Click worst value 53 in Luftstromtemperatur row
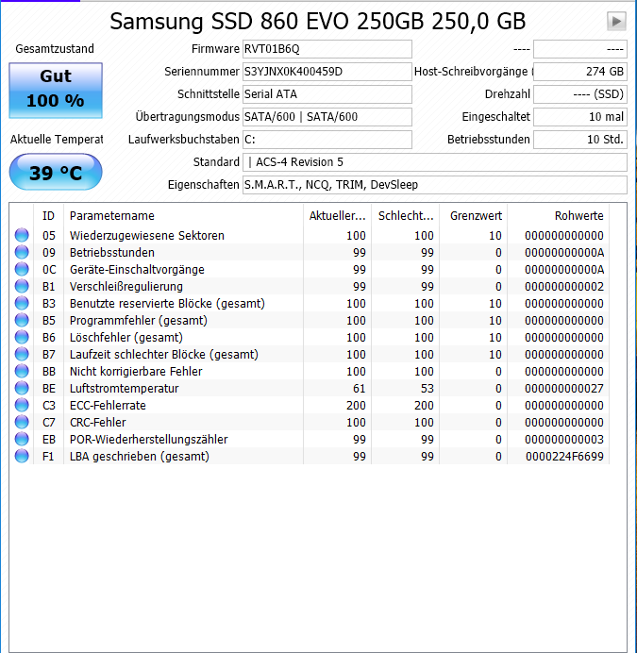Viewport: 637px width, 653px height. click(x=427, y=388)
